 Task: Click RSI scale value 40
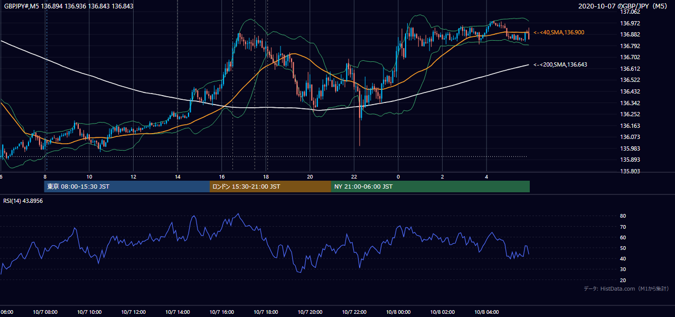tap(623, 258)
